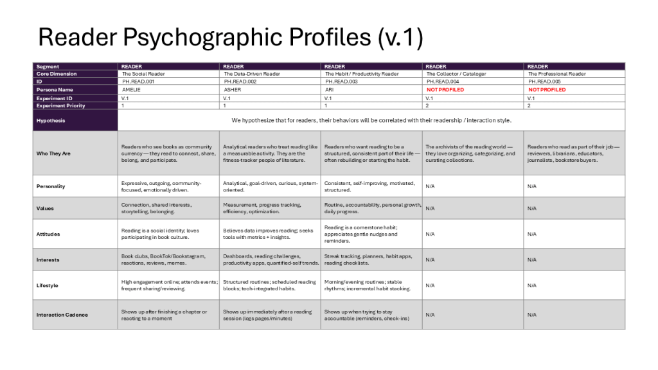Select "The Collector / Cataloger" cell
658x370 pixels.
pyautogui.click(x=456, y=74)
